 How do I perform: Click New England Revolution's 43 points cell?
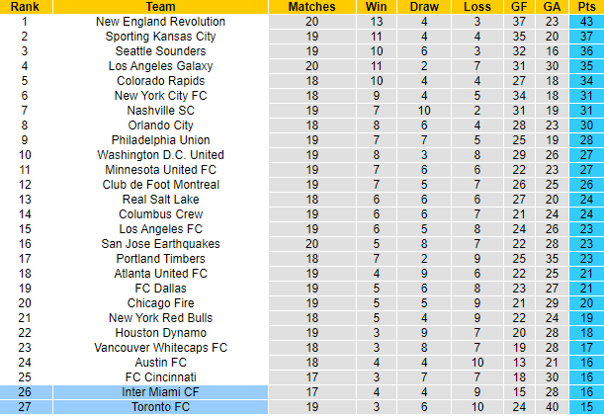[586, 22]
